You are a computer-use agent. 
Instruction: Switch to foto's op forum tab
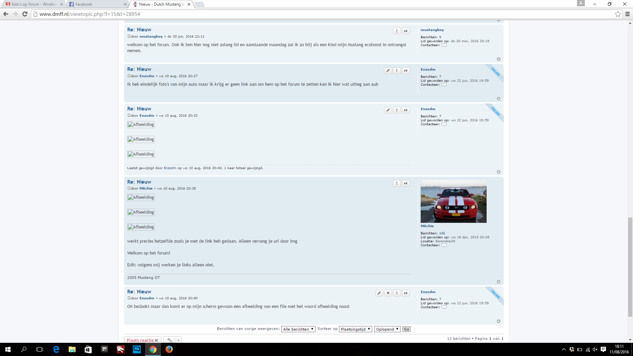34,4
